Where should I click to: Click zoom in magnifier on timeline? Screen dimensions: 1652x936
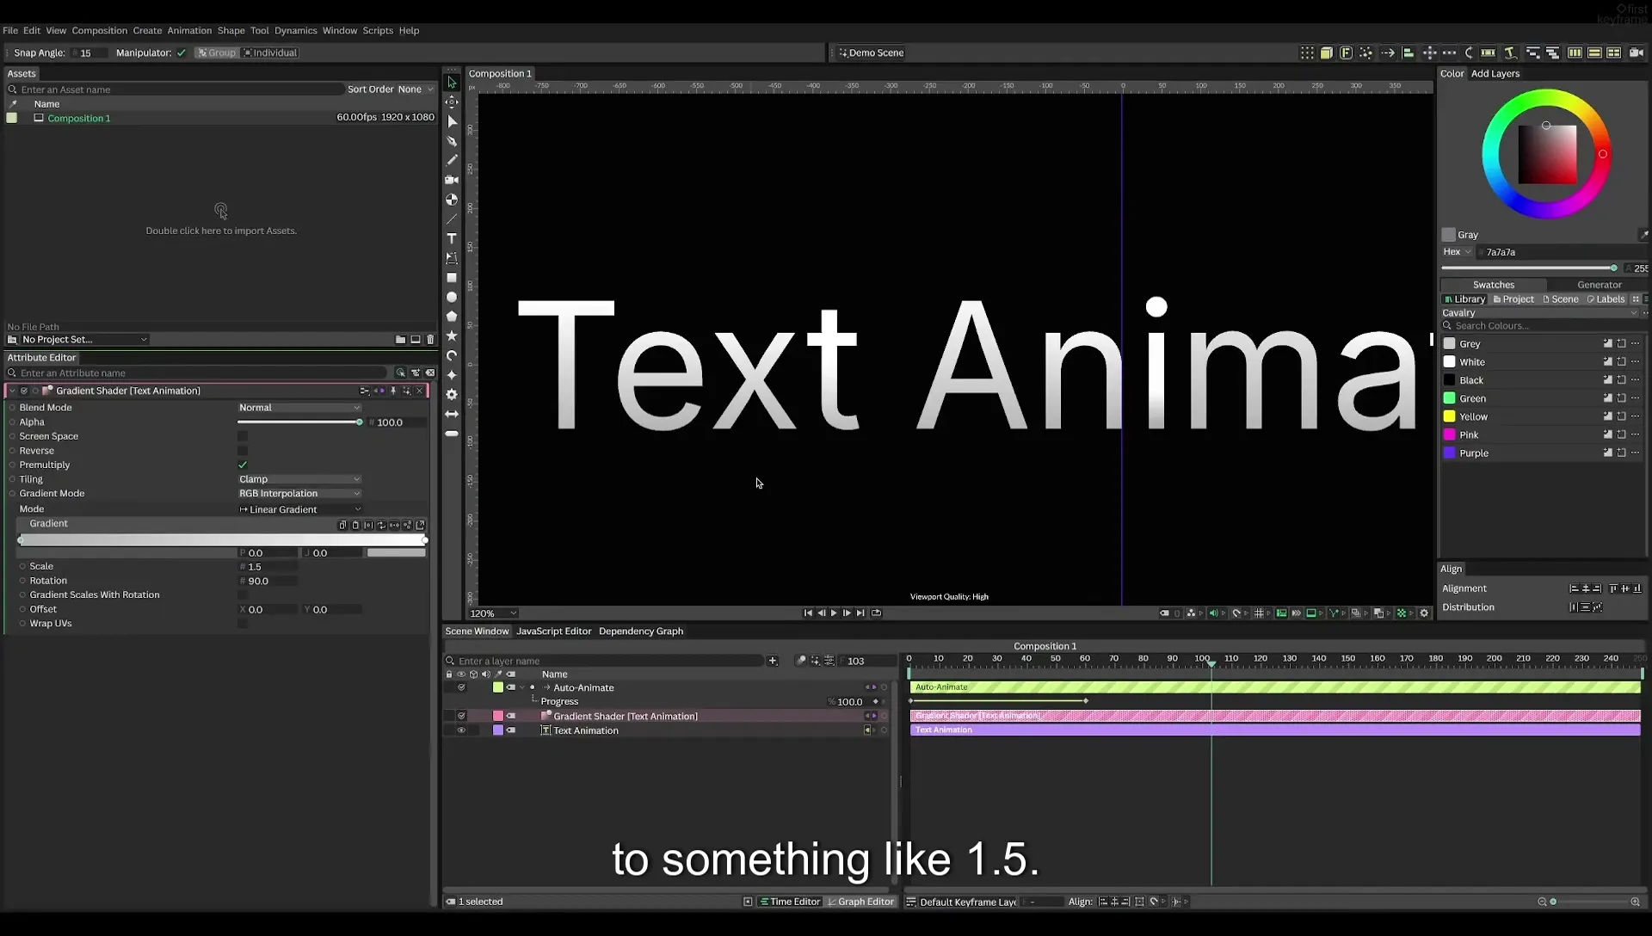(1635, 902)
